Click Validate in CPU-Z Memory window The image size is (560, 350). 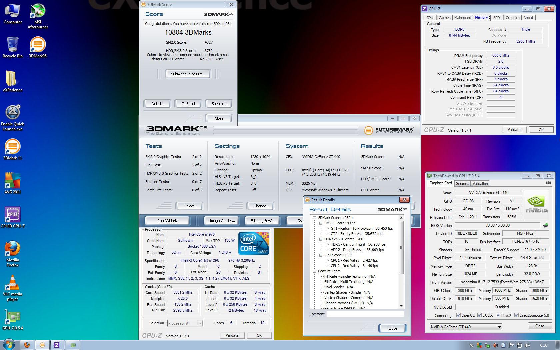514,130
